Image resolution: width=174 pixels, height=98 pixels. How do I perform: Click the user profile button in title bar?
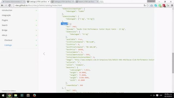coord(151,1)
